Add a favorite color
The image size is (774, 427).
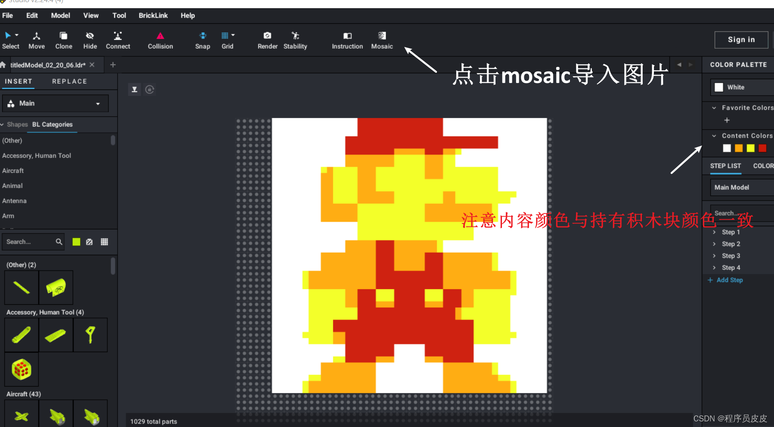[x=727, y=121]
